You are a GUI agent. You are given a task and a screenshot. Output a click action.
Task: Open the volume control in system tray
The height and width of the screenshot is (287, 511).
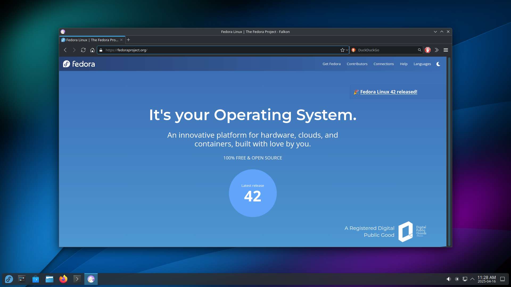click(x=449, y=279)
